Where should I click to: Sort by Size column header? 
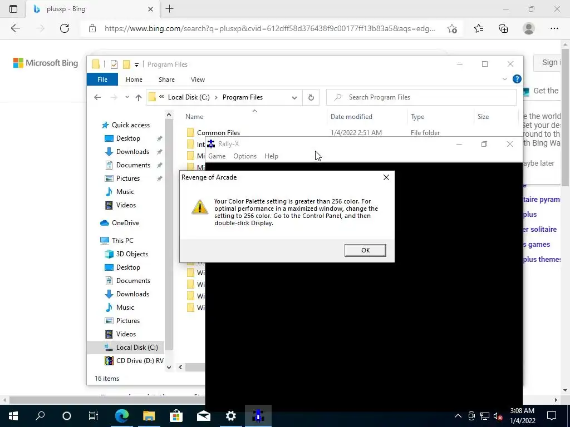[x=483, y=117]
